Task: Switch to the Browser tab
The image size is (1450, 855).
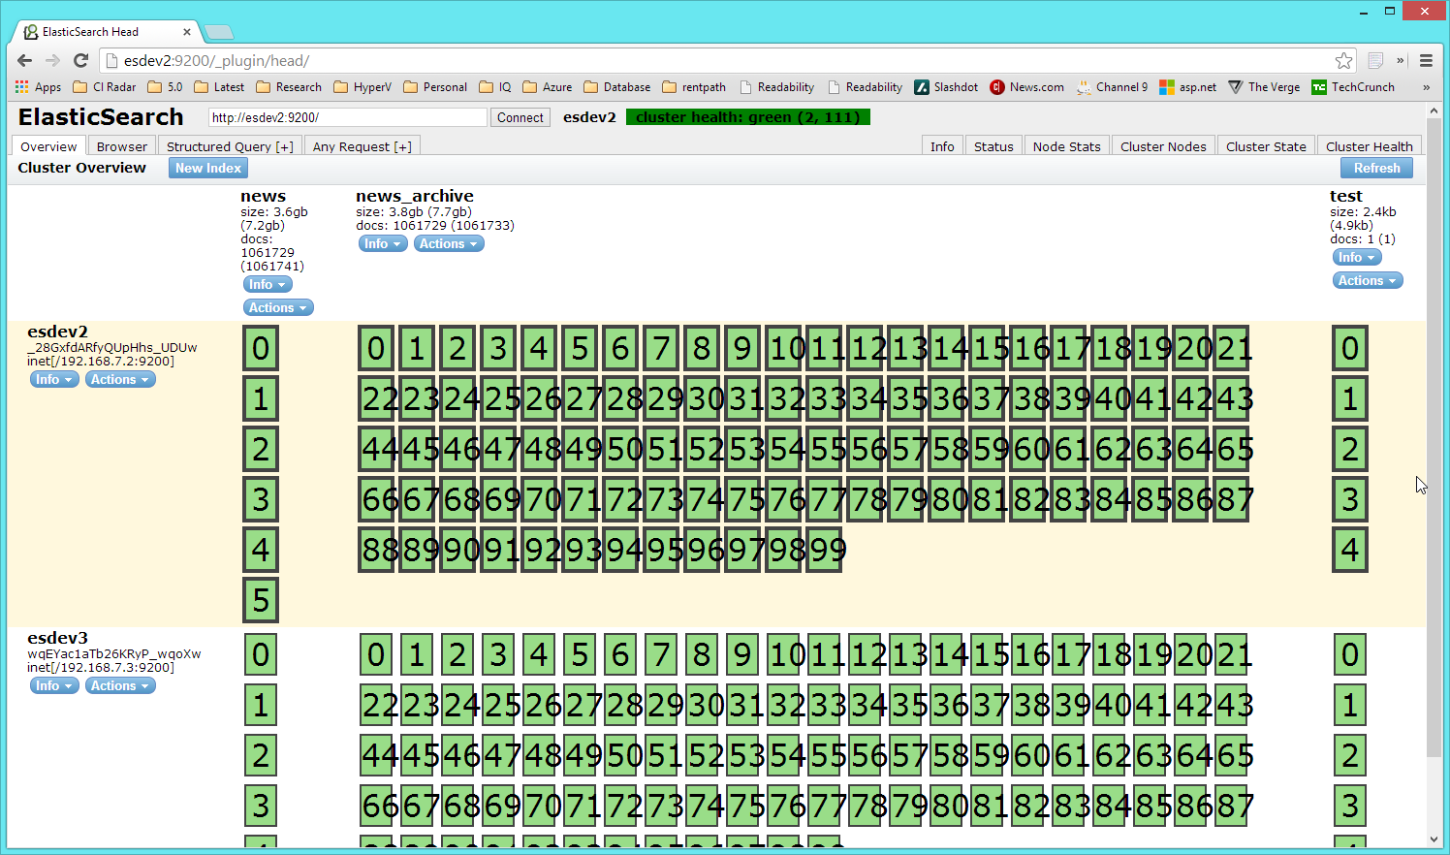Action: coord(122,146)
